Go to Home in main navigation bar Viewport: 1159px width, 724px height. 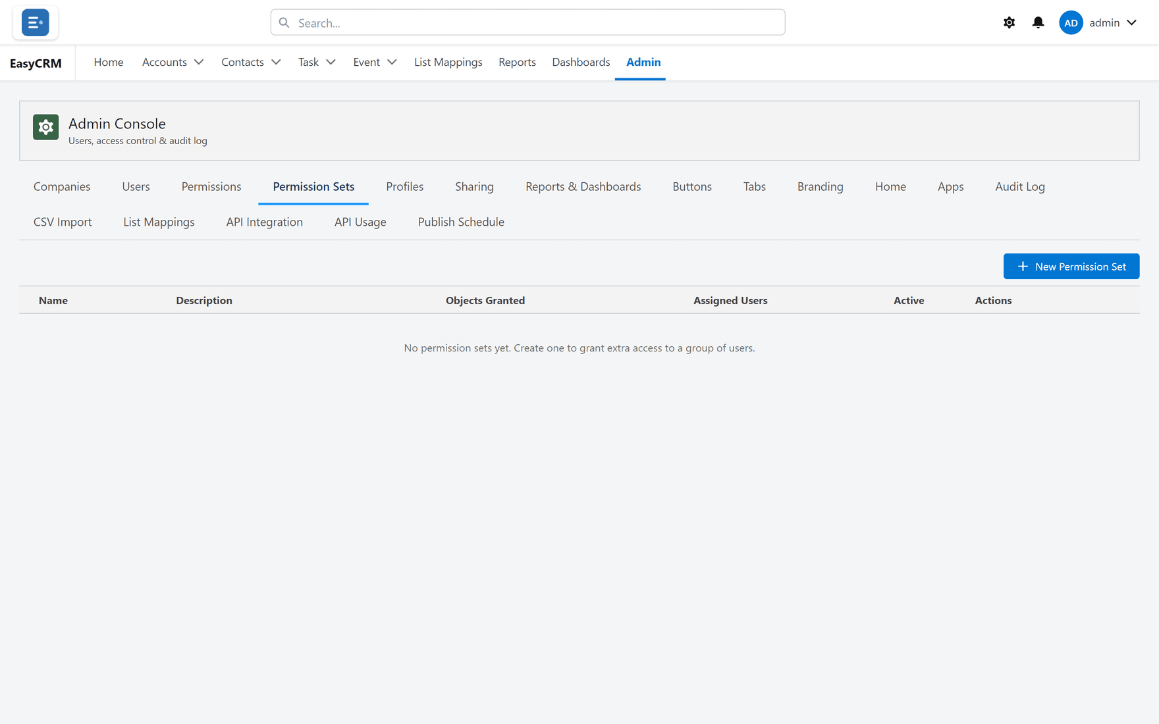point(109,62)
